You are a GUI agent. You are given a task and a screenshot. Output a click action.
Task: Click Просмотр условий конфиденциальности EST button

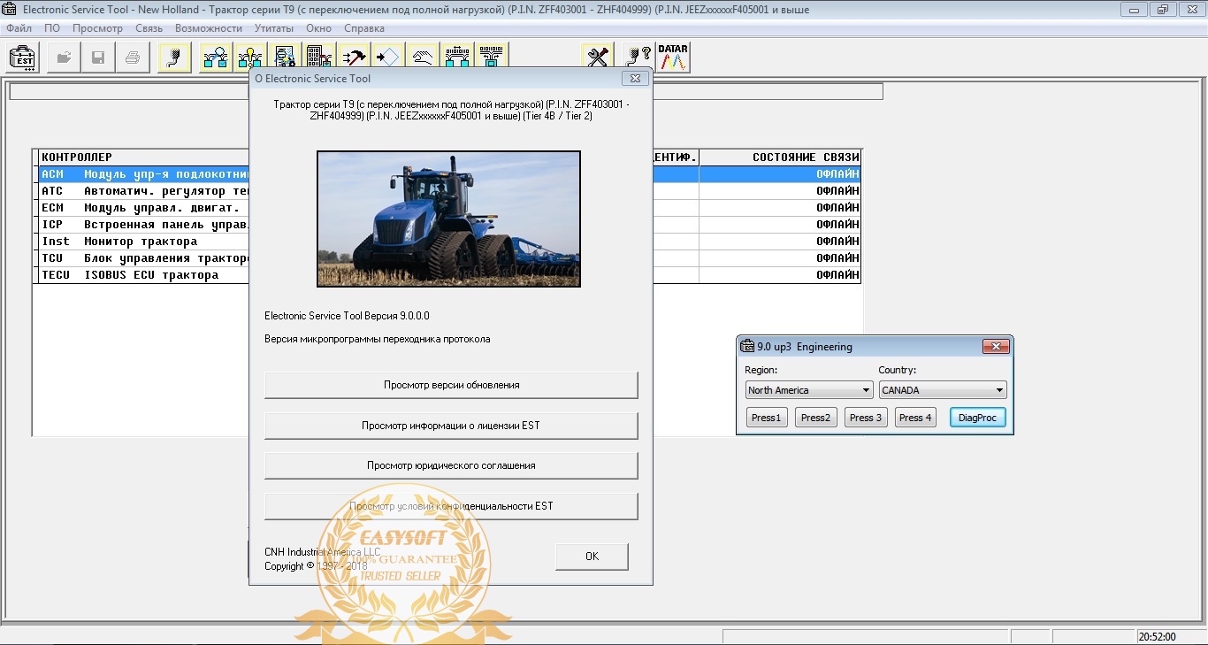(451, 506)
